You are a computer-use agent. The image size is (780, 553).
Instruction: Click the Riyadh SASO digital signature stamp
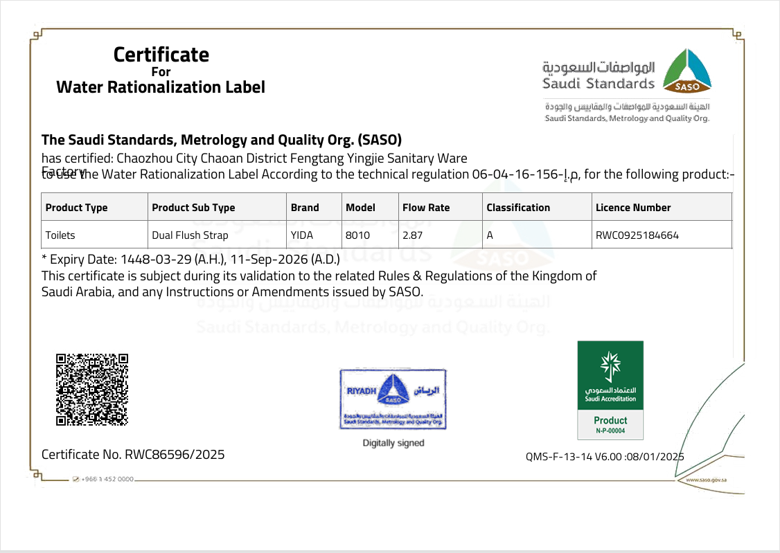pyautogui.click(x=393, y=399)
